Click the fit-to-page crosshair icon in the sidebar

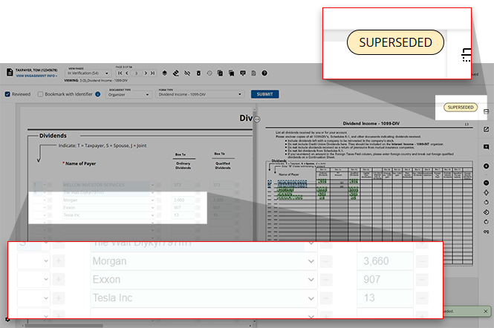[486, 193]
